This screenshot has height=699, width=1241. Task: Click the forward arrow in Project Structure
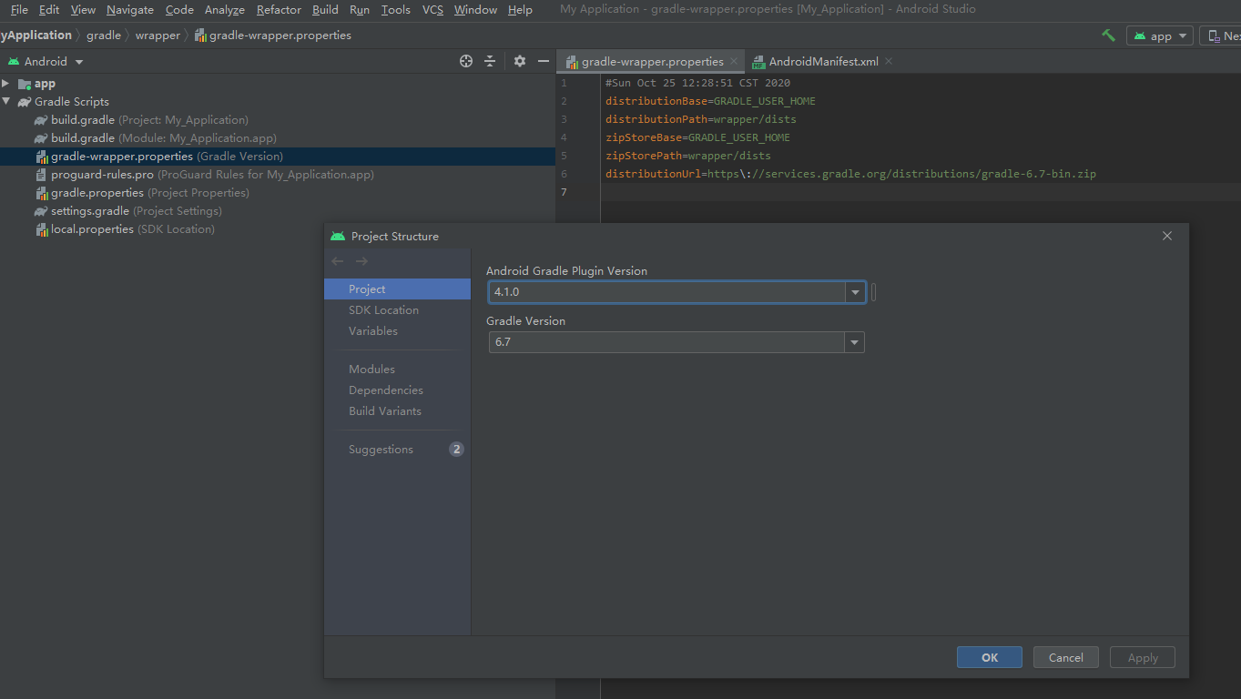point(361,261)
